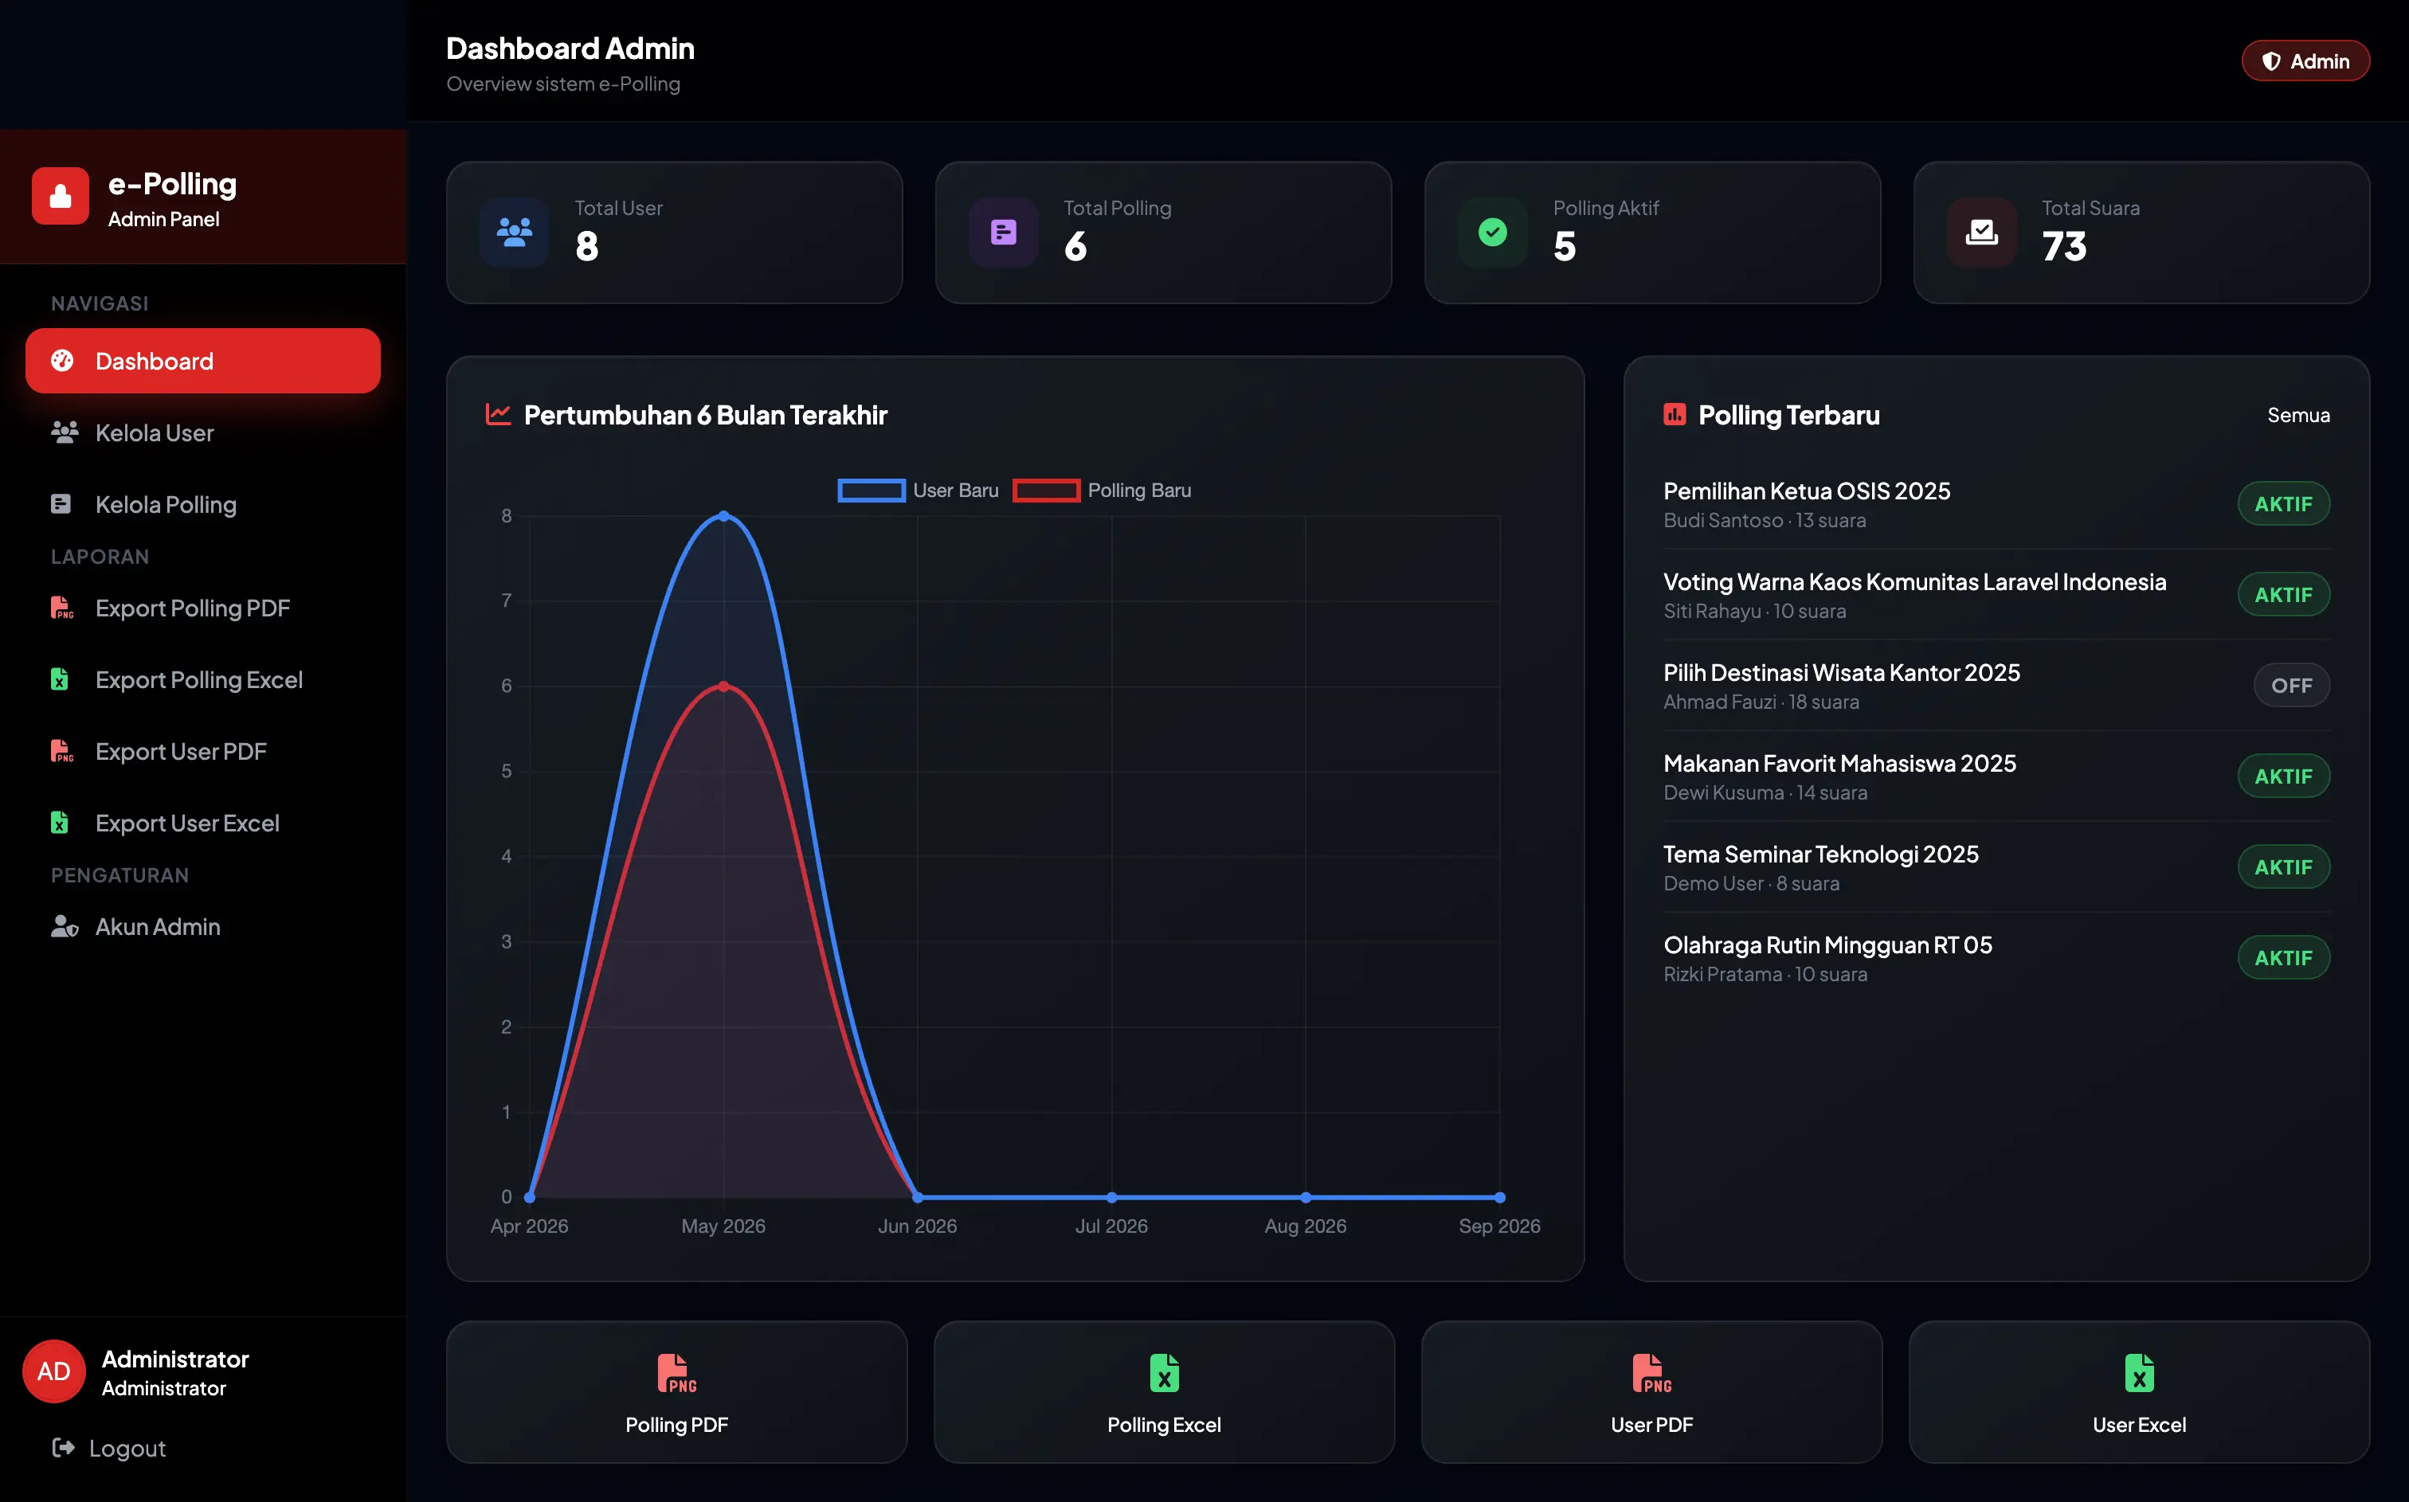Click the Kelola Polling list icon
2409x1502 pixels.
61,503
